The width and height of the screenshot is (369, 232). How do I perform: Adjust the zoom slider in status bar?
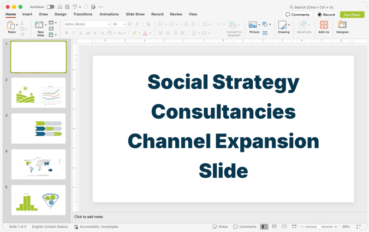(x=319, y=227)
